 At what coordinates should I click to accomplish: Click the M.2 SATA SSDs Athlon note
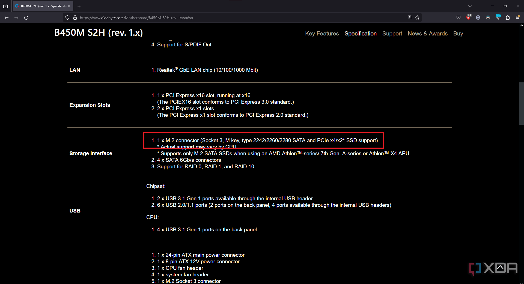[x=284, y=153]
